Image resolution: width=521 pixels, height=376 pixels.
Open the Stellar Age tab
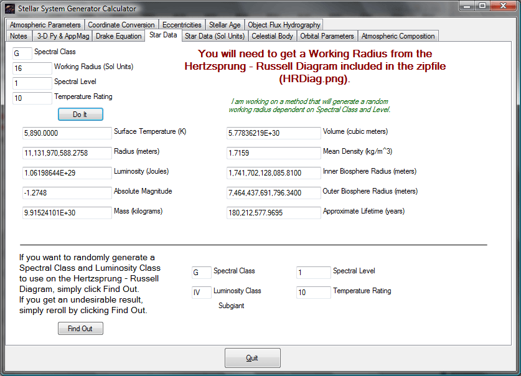pyautogui.click(x=225, y=25)
